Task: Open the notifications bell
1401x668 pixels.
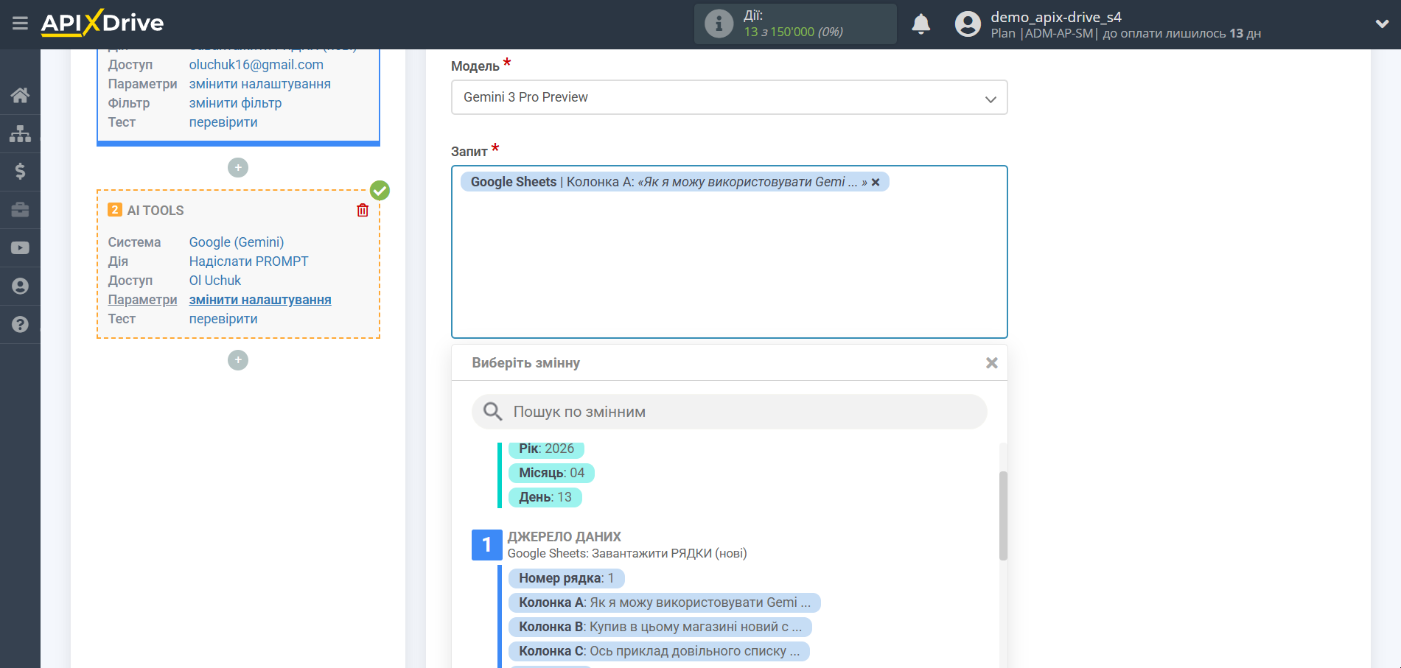Action: click(920, 24)
